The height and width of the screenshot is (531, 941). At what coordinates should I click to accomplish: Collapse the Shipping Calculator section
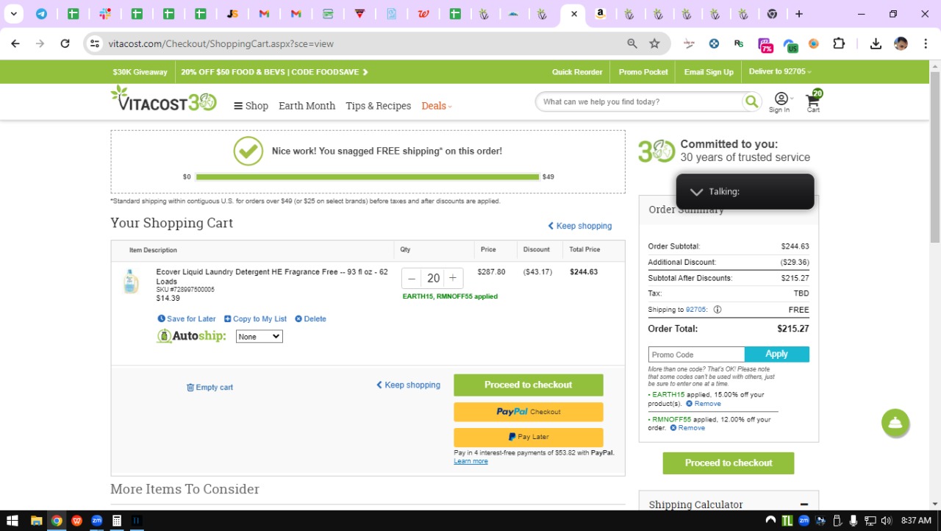click(x=804, y=505)
